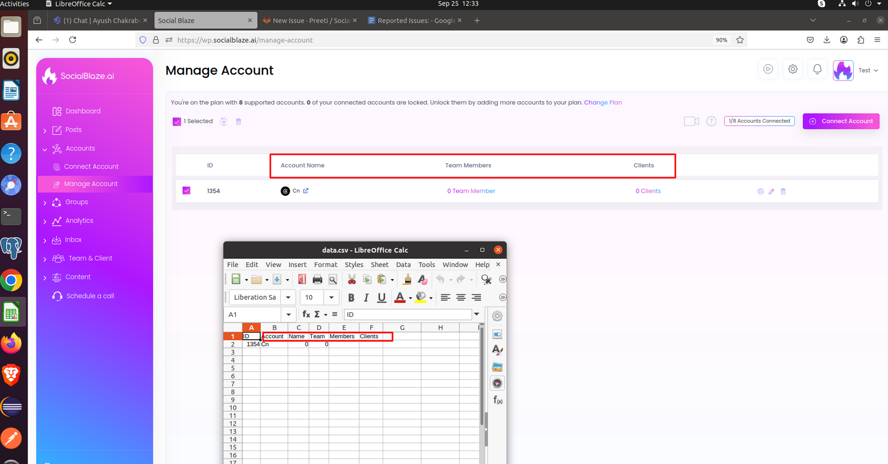Open the Test user profile dropdown

pyautogui.click(x=868, y=70)
